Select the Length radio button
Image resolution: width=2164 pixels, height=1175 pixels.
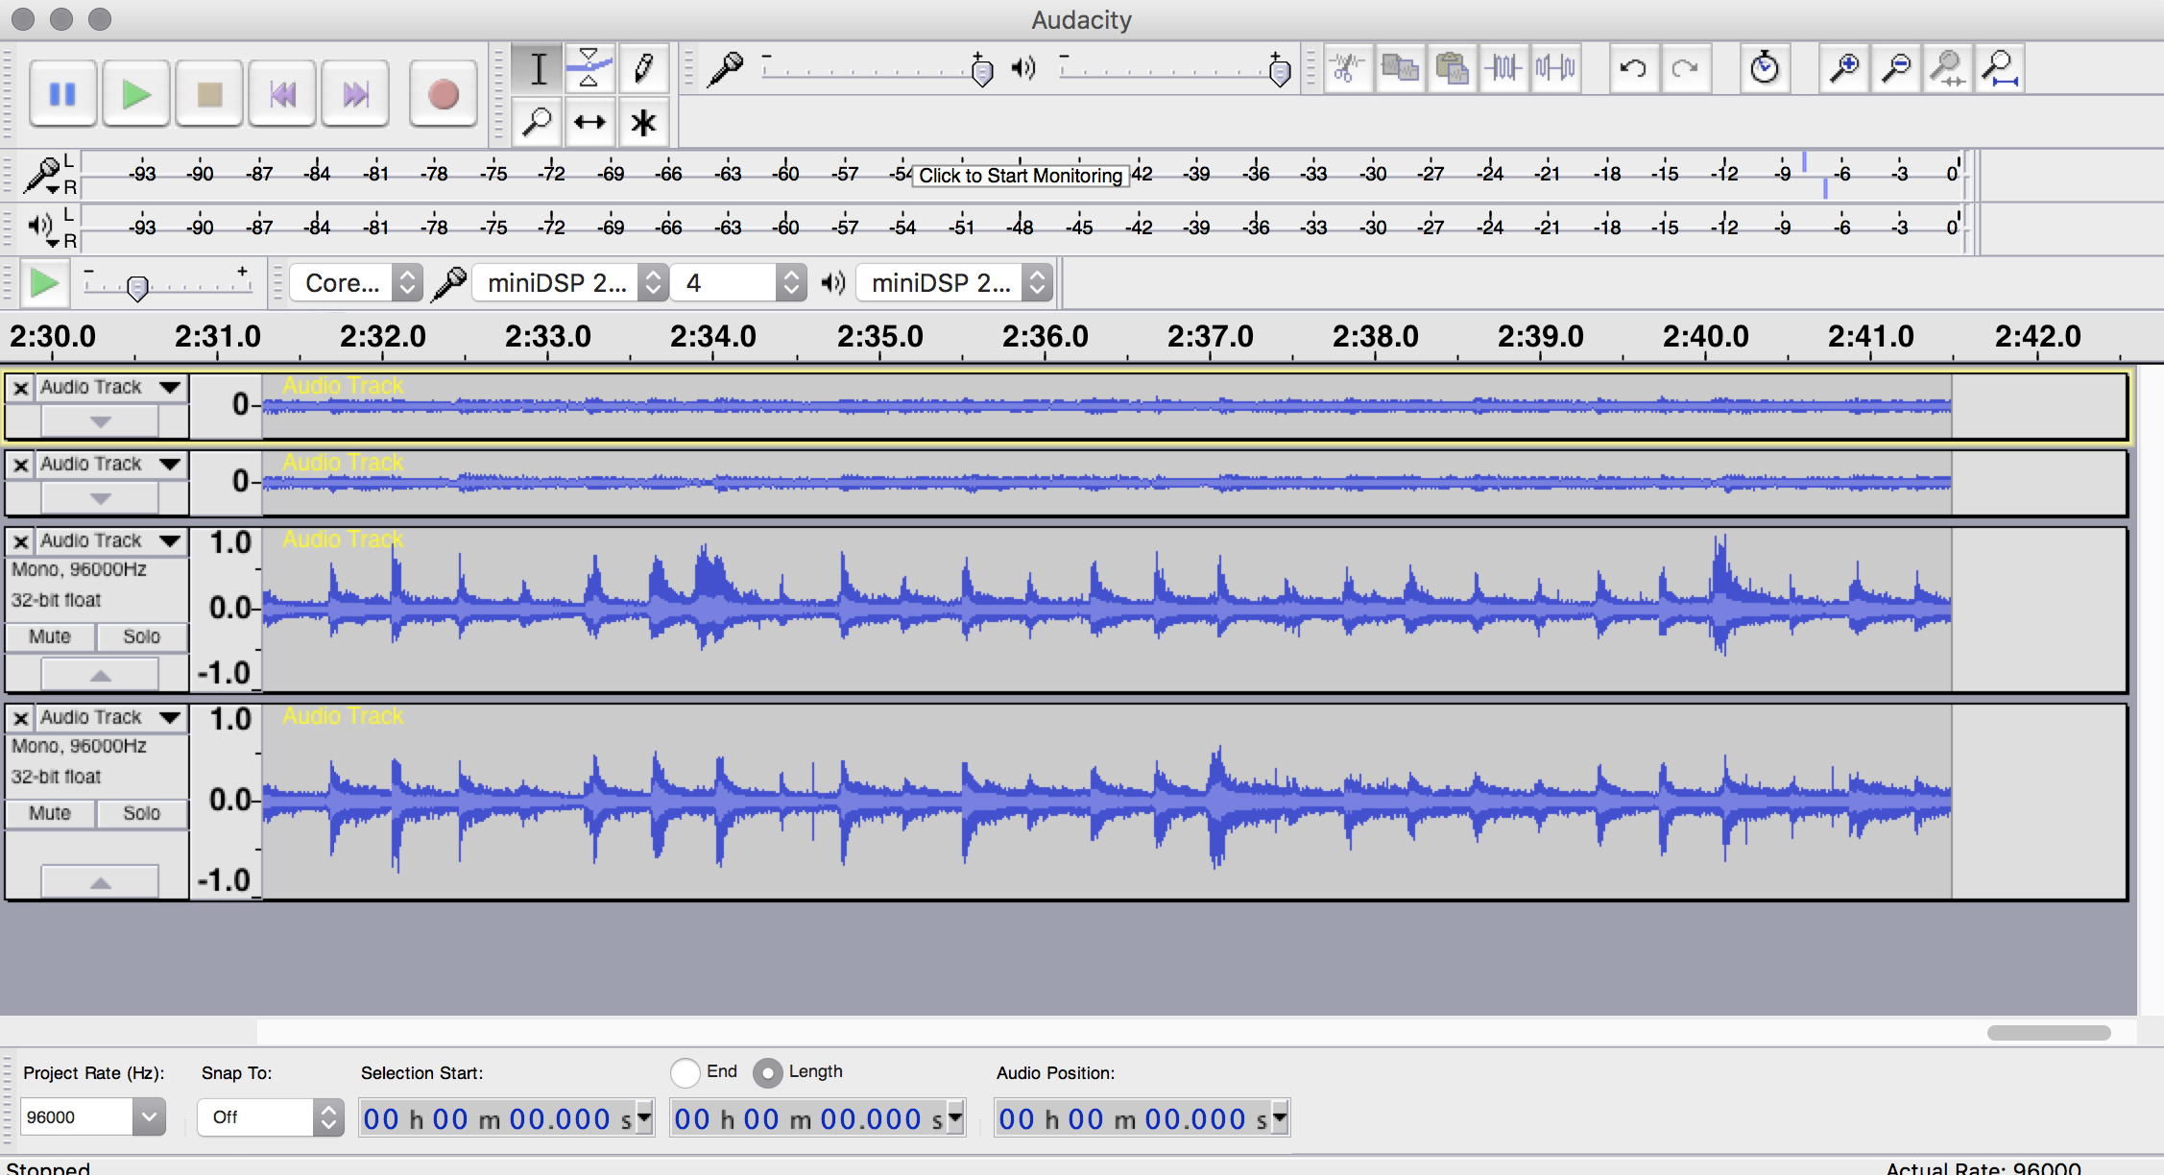tap(767, 1072)
